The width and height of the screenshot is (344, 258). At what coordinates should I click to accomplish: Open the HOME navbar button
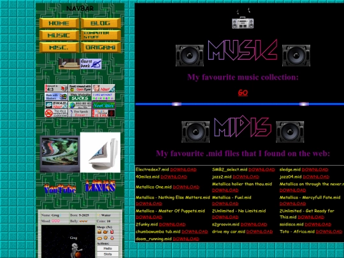point(59,23)
